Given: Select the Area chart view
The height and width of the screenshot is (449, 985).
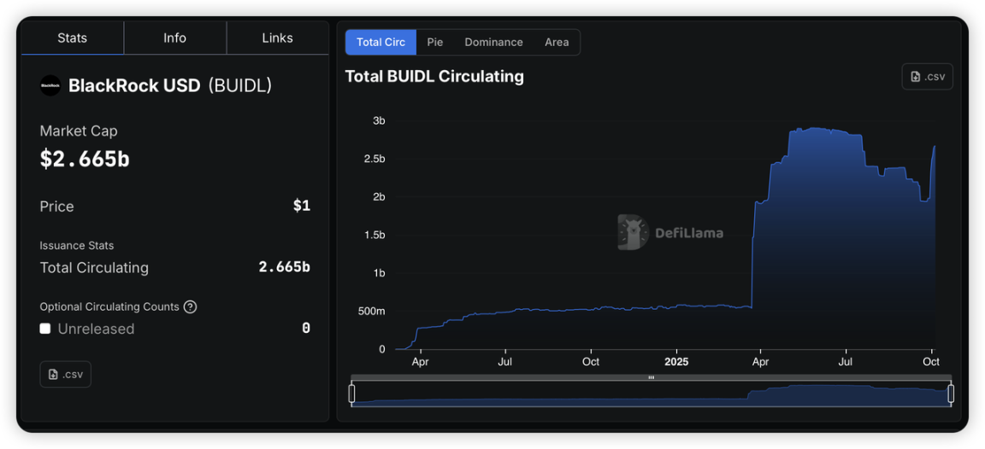Looking at the screenshot, I should (x=557, y=42).
